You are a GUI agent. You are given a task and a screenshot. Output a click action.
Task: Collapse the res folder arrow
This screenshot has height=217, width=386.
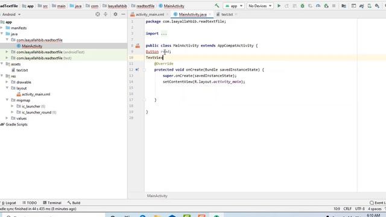pos(2,76)
